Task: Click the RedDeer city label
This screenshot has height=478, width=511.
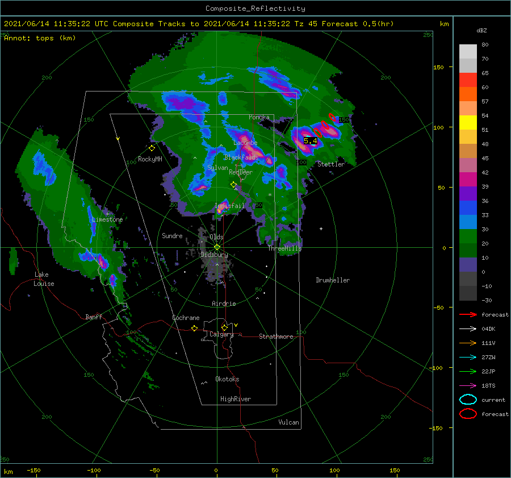Action: 241,172
